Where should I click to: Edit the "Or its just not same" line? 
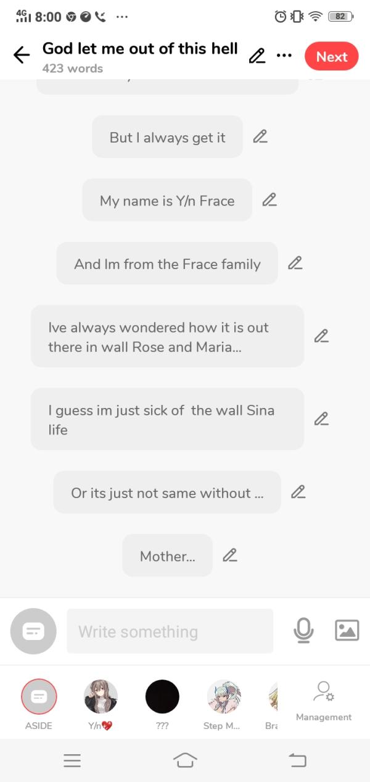(x=298, y=493)
